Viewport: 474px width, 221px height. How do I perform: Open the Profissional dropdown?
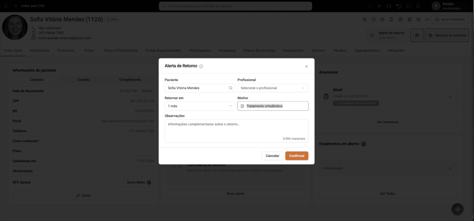[x=273, y=88]
